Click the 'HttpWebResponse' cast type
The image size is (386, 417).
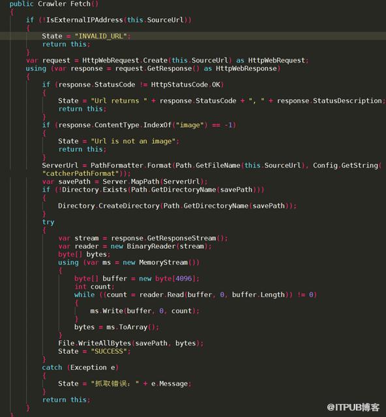coord(246,68)
